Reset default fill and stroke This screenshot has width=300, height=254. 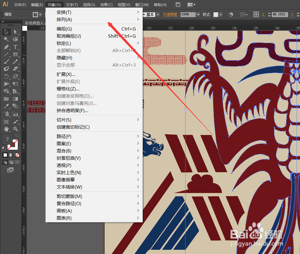(x=3, y=148)
